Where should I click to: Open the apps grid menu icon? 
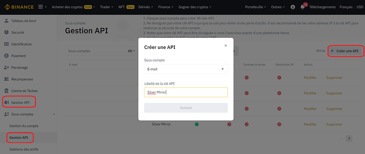coord(40,7)
